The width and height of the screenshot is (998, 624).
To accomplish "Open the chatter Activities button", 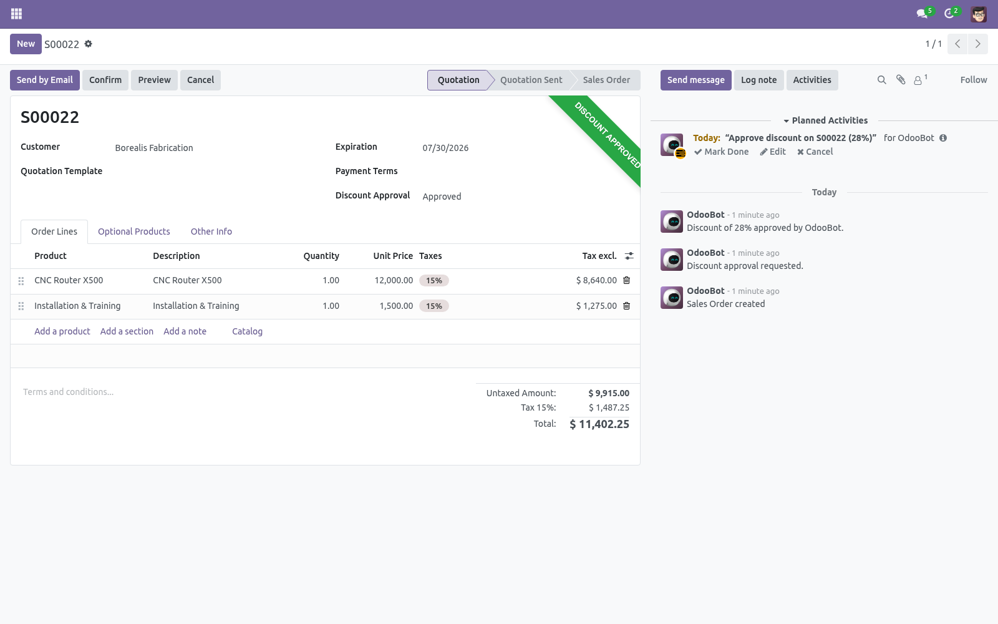I will [812, 80].
